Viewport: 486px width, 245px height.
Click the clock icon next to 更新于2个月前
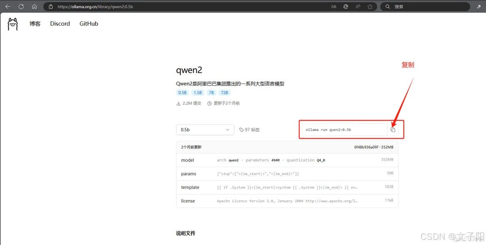209,103
